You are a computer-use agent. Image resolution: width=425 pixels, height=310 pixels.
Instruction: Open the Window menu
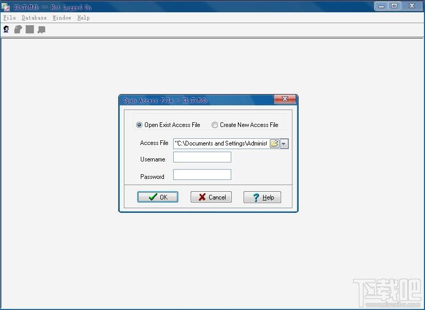tap(62, 17)
